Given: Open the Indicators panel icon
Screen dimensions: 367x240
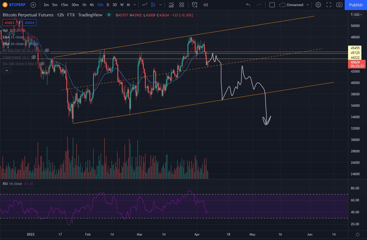Looking at the screenshot, I should point(171,5).
